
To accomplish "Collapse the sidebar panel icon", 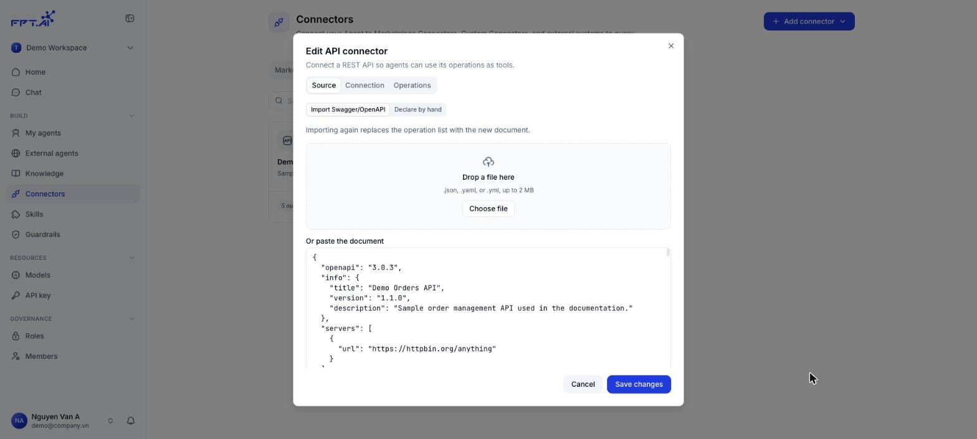I will click(x=130, y=19).
